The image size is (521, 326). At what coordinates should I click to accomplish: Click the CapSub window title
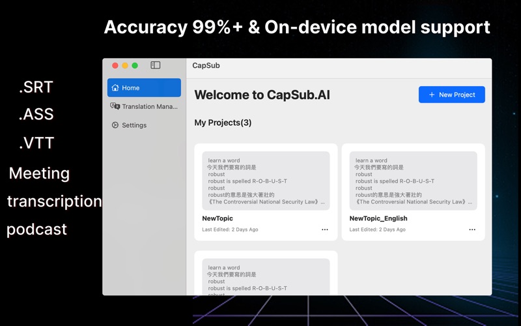click(206, 66)
